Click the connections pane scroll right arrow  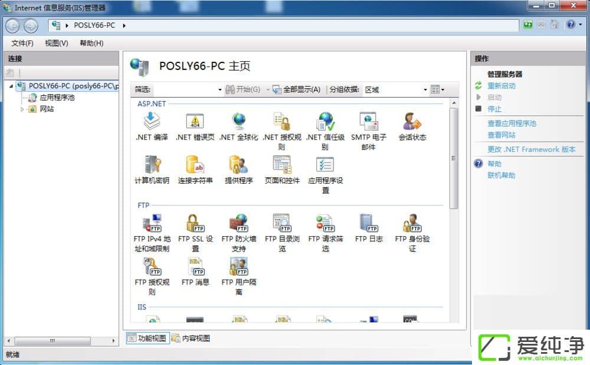[x=113, y=341]
